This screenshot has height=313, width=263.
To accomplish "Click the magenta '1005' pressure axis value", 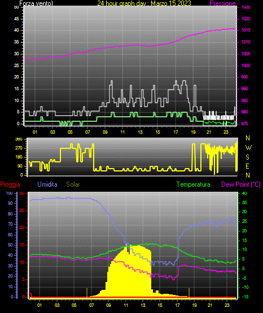I will [x=246, y=54].
